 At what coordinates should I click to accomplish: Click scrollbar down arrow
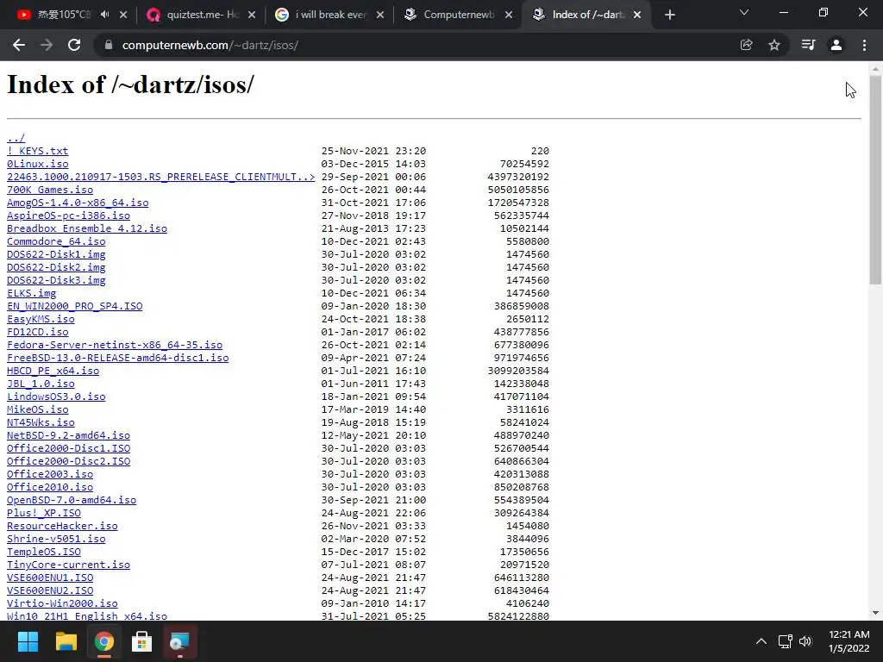(x=875, y=613)
